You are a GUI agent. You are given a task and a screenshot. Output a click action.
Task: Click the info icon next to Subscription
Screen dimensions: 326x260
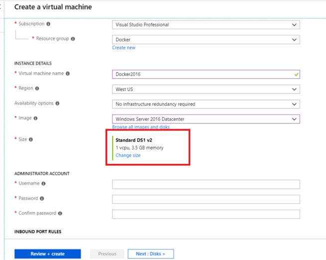48,24
